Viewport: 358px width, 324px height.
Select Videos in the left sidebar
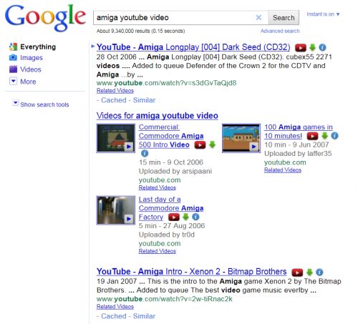click(x=31, y=69)
